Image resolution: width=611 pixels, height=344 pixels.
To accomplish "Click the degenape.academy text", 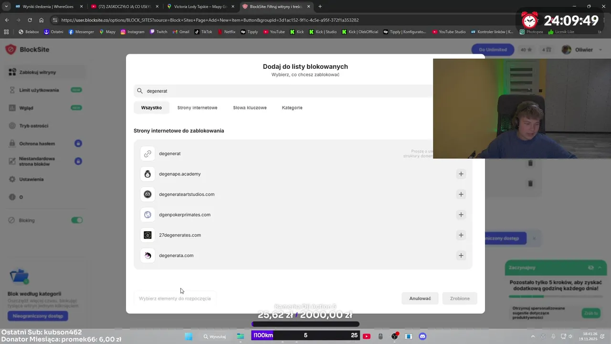I will pyautogui.click(x=180, y=174).
